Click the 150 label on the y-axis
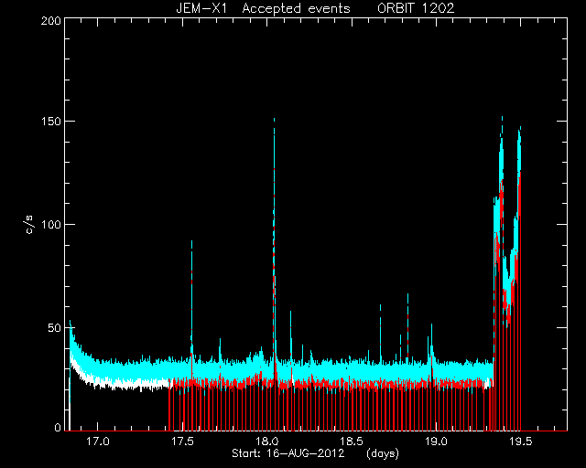Screen dimensions: 586x468 [x=51, y=122]
